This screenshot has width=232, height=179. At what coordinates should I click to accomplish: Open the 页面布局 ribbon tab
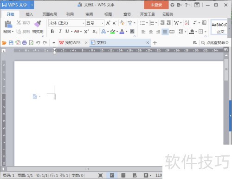click(50, 14)
